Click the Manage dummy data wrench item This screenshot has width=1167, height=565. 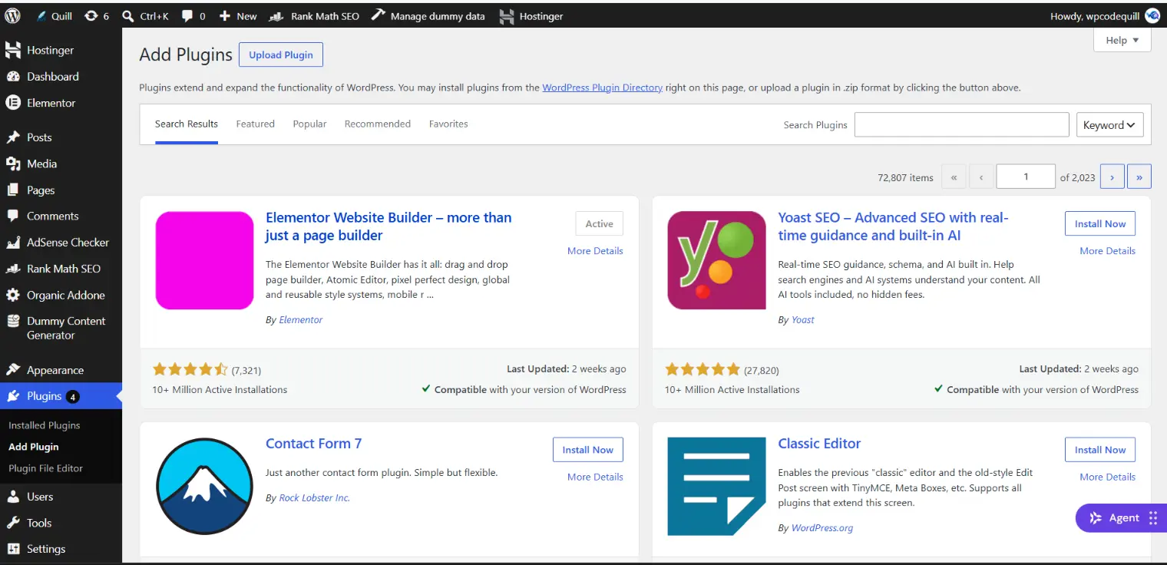pyautogui.click(x=428, y=16)
